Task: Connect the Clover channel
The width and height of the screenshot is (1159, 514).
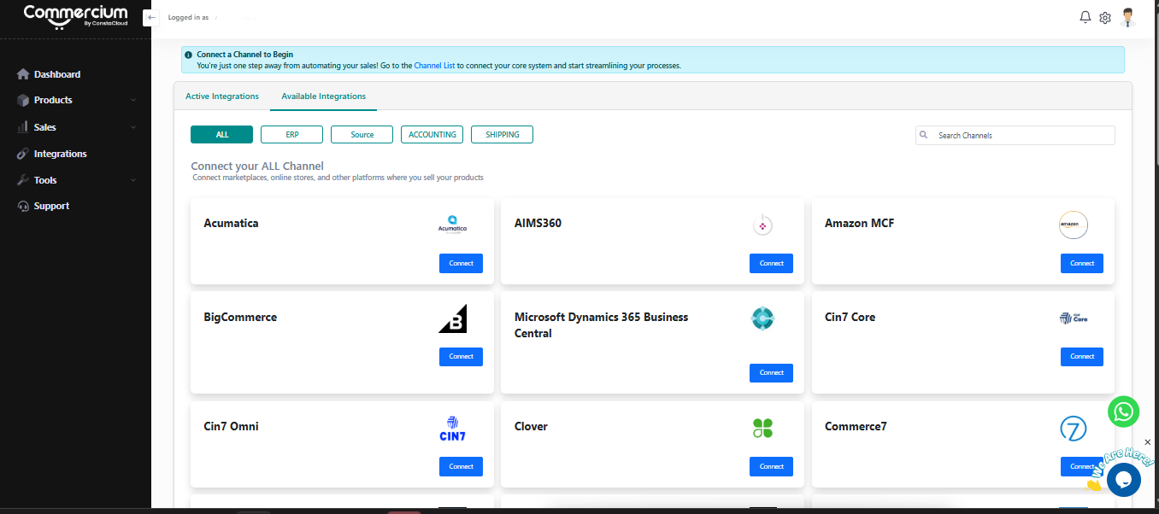Action: 772,466
